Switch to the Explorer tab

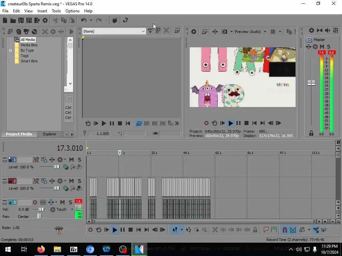[x=49, y=134]
